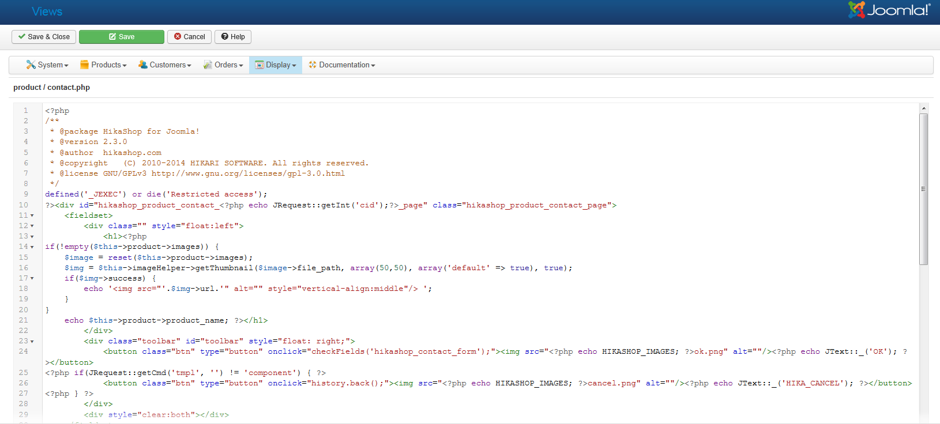Collapse the fieldset block at line 11
This screenshot has width=940, height=424.
pyautogui.click(x=32, y=215)
